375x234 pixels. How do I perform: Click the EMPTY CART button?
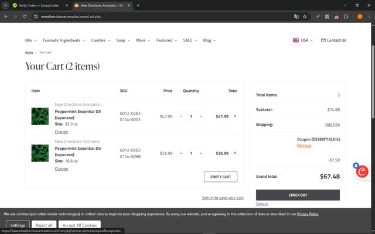(x=220, y=177)
